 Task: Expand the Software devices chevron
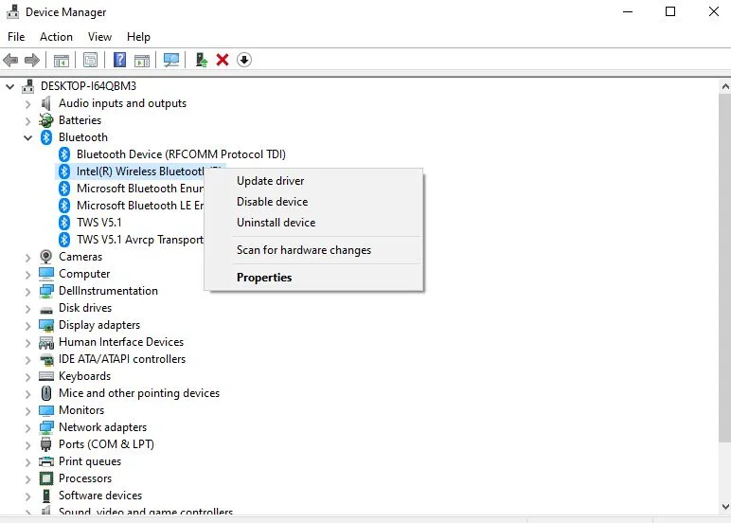click(28, 496)
